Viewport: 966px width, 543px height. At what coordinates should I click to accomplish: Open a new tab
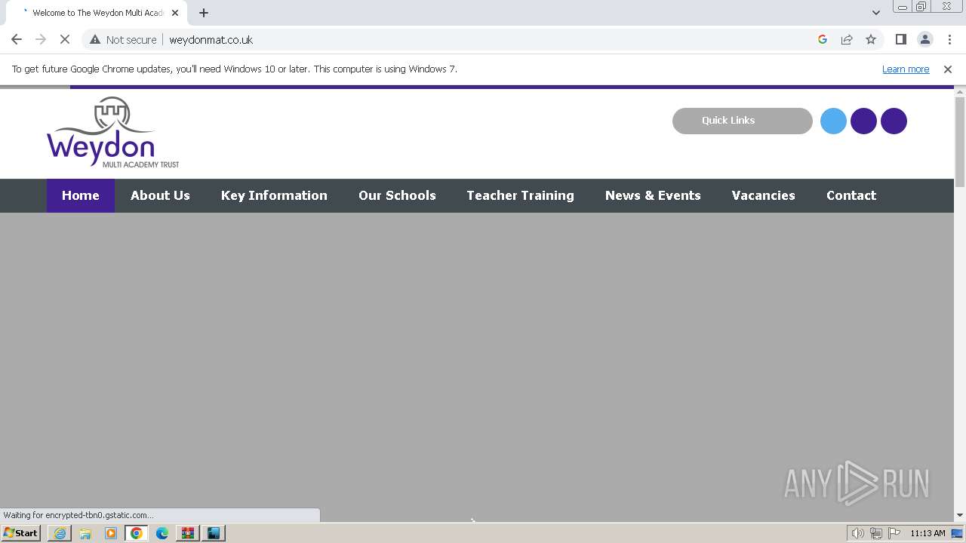[204, 13]
